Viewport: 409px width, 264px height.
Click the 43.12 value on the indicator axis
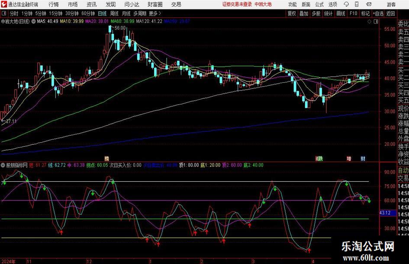pos(385,213)
